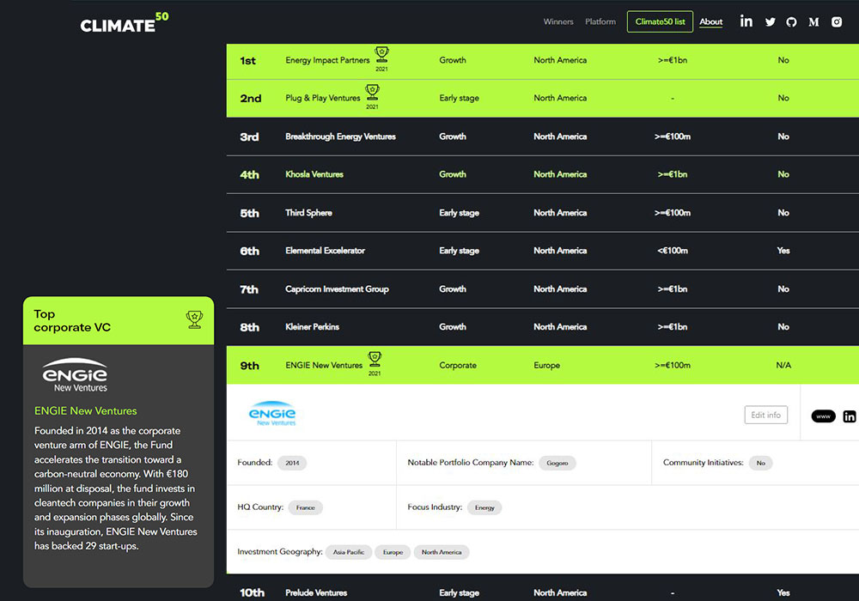859x601 pixels.
Task: Click the 2021 trophy beside ENGIE New Ventures row
Action: [x=375, y=363]
